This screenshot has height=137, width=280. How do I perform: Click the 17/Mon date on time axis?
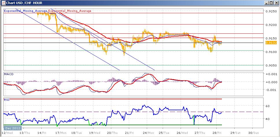click(60, 133)
